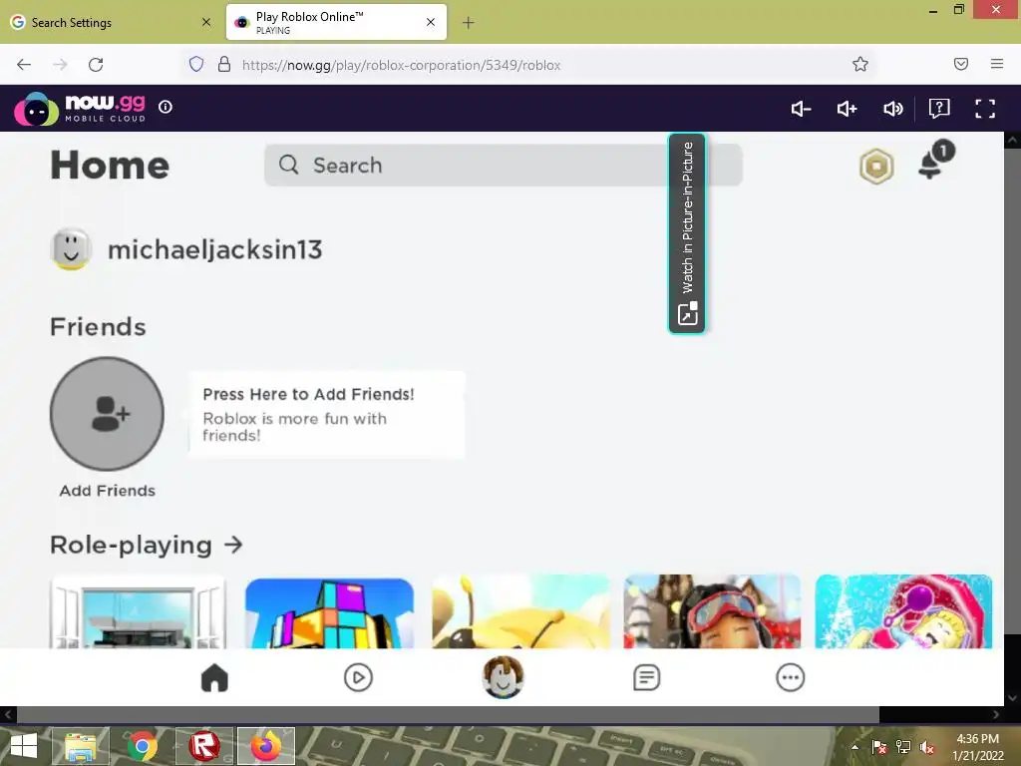The height and width of the screenshot is (766, 1021).
Task: Click the Action Center flag tray icon
Action: click(x=879, y=747)
